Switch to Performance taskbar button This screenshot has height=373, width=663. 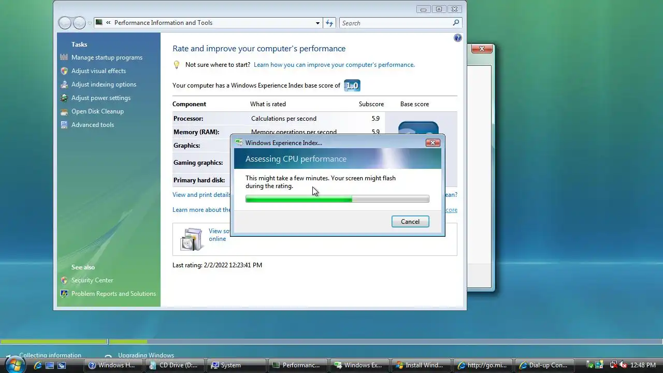[x=297, y=365]
